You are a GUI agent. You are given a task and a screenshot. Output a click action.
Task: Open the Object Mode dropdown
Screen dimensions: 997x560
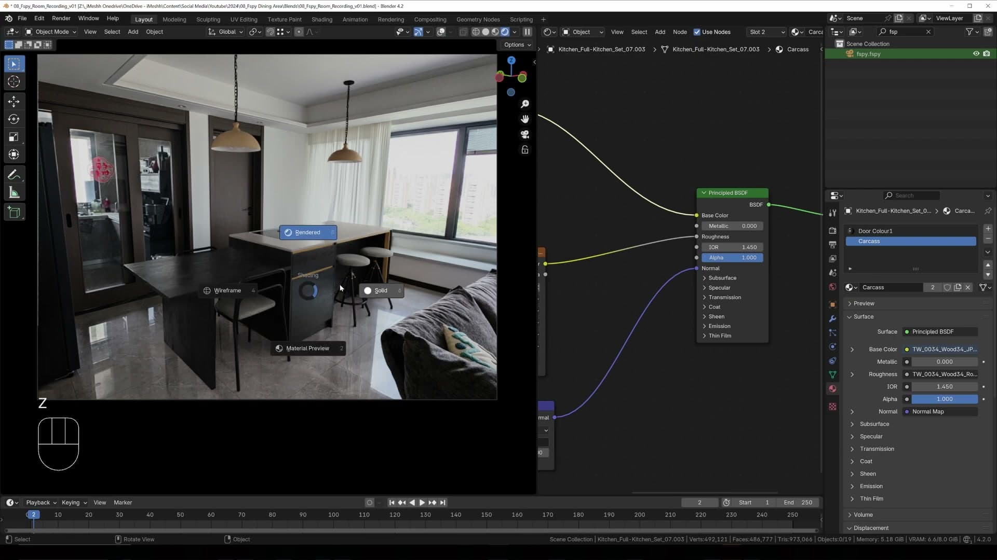coord(51,32)
